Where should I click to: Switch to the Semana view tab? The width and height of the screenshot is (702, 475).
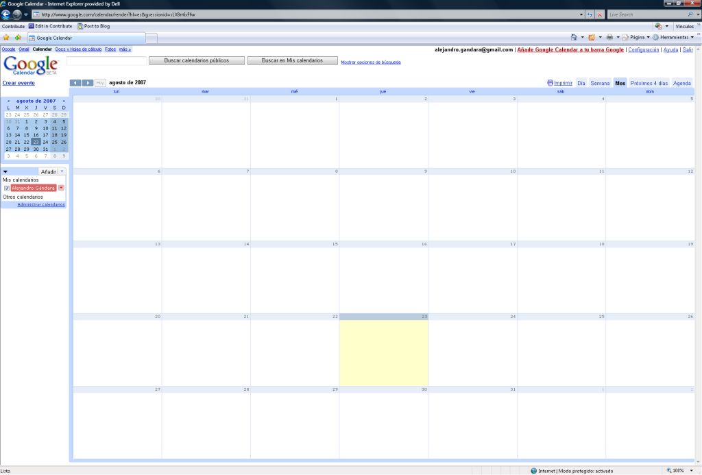(600, 83)
